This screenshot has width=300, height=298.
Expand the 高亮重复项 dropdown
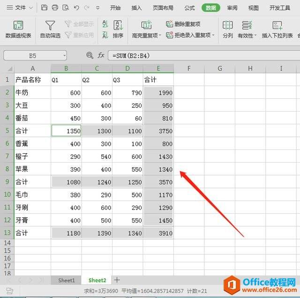(x=160, y=35)
